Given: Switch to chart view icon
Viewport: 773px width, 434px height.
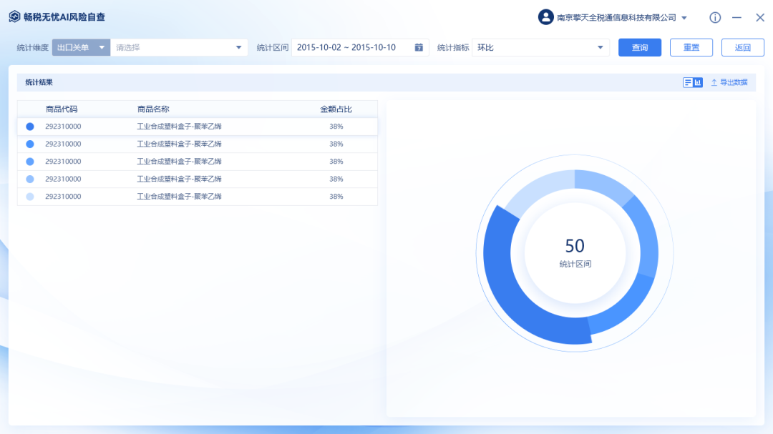Looking at the screenshot, I should point(698,82).
